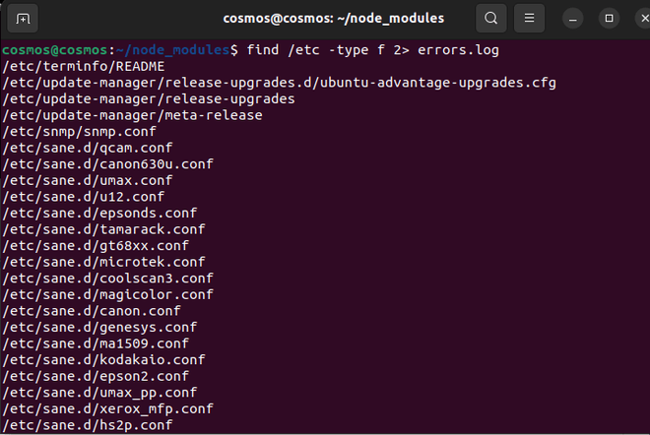Open a new terminal tab
Image resolution: width=650 pixels, height=435 pixels.
[x=23, y=19]
